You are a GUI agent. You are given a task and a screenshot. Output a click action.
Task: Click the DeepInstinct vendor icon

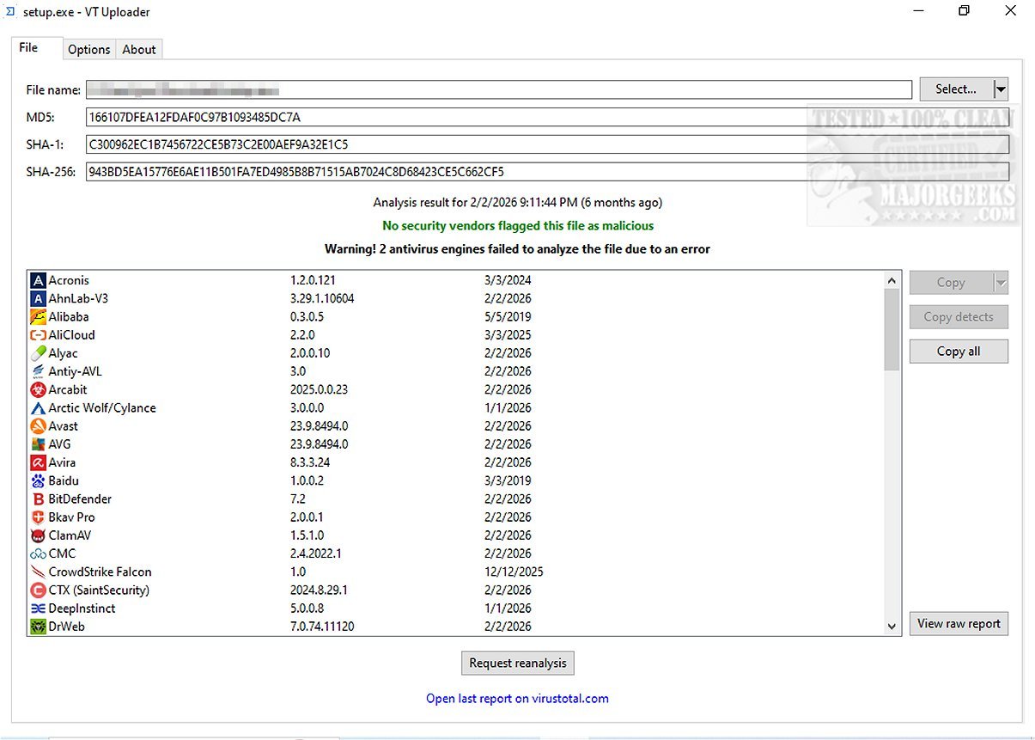click(38, 609)
